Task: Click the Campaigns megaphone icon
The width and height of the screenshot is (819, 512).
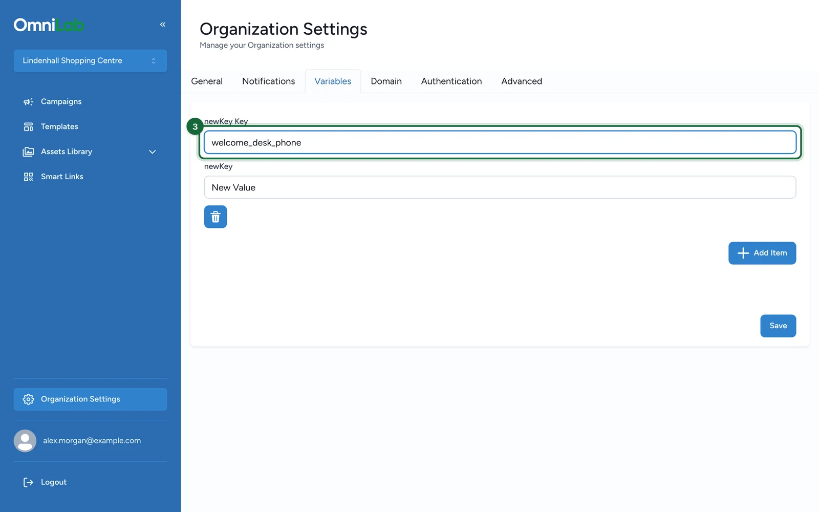Action: [x=28, y=102]
